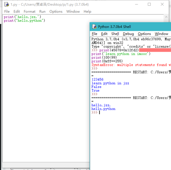Viewport: 171px width, 170px height.
Task: Open the Shell menu
Action: tap(115, 34)
